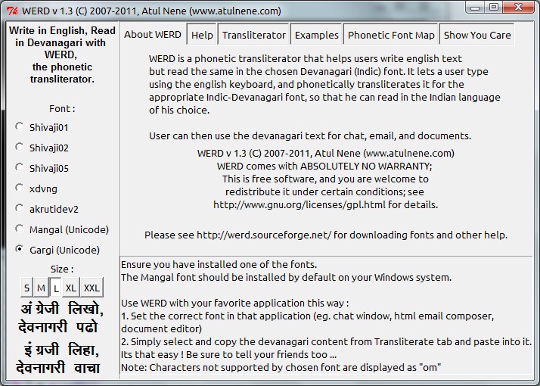
Task: Select Gargi (Unicode) font option
Action: [x=20, y=250]
